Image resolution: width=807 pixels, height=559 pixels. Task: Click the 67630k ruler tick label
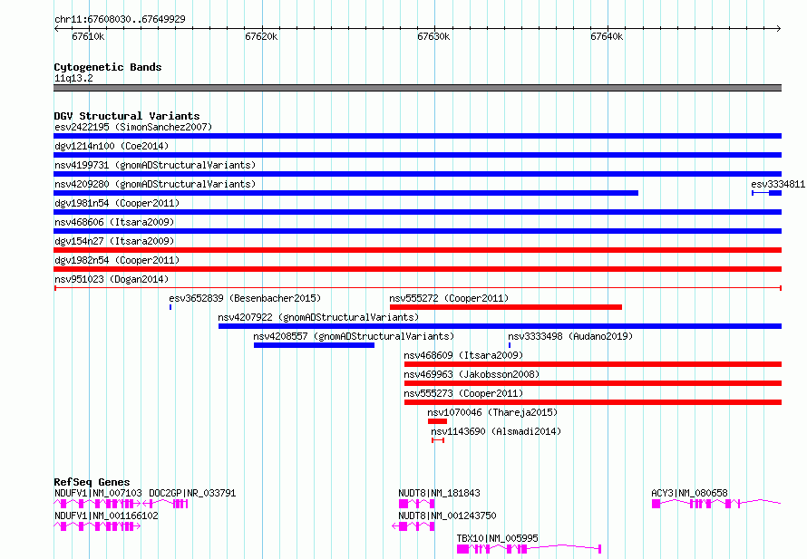(x=433, y=36)
